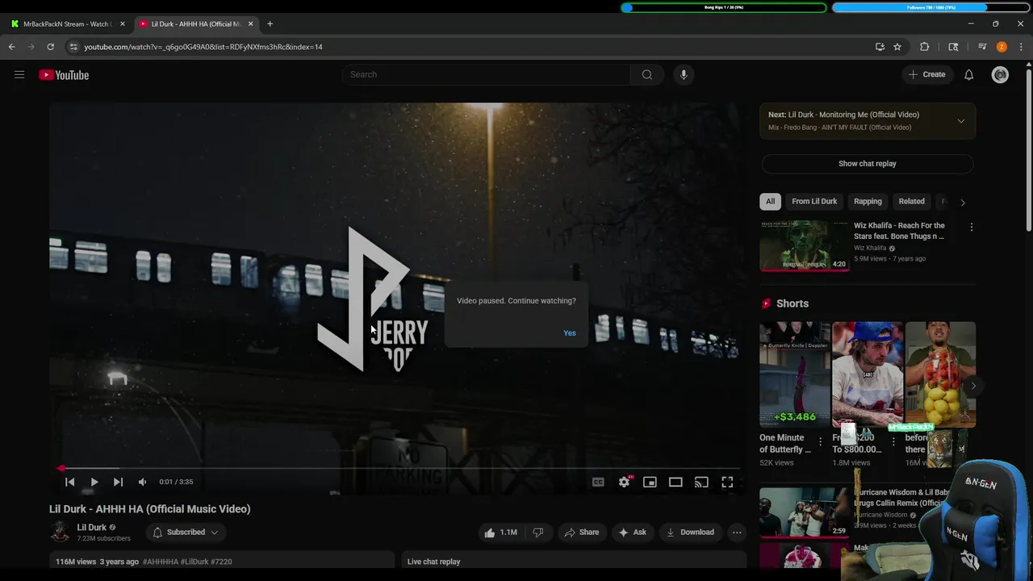Open the Lil Durk channel name link
This screenshot has width=1033, height=581.
91,527
